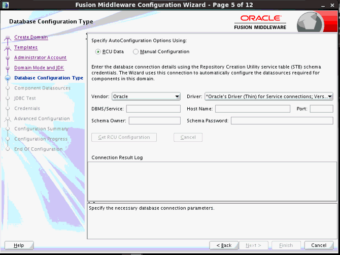
Task: Close the Configuration Wizard window
Action: pos(332,5)
